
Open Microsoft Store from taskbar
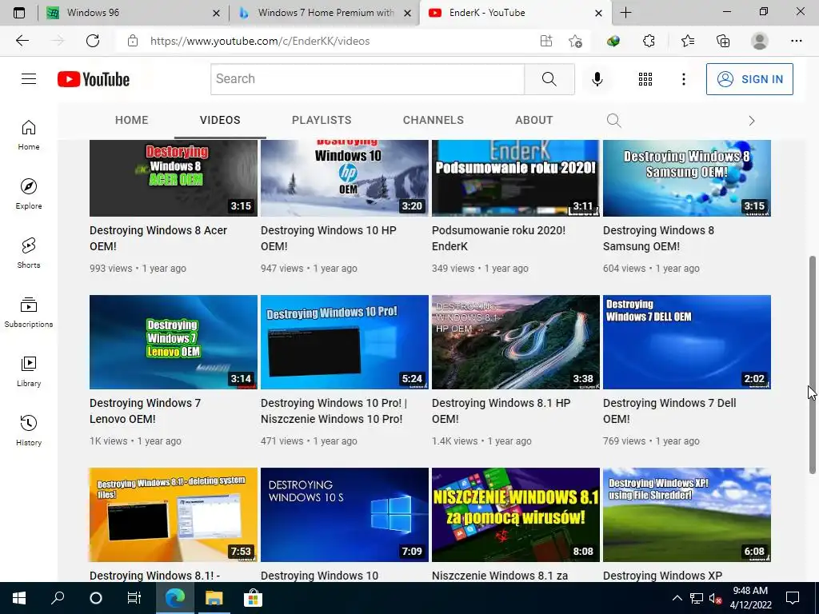click(252, 598)
